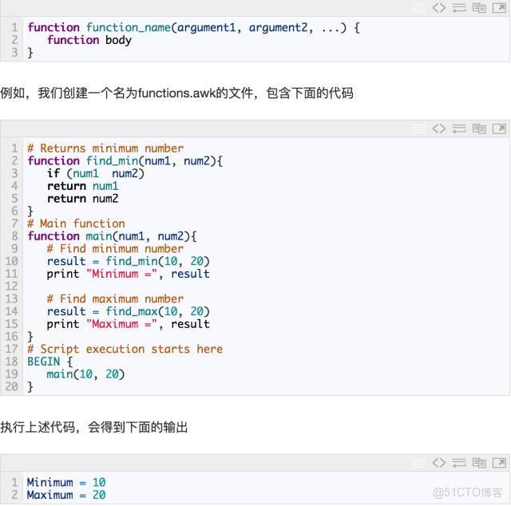Image resolution: width=511 pixels, height=506 pixels.
Task: Copy the find_min script code
Action: (479, 128)
